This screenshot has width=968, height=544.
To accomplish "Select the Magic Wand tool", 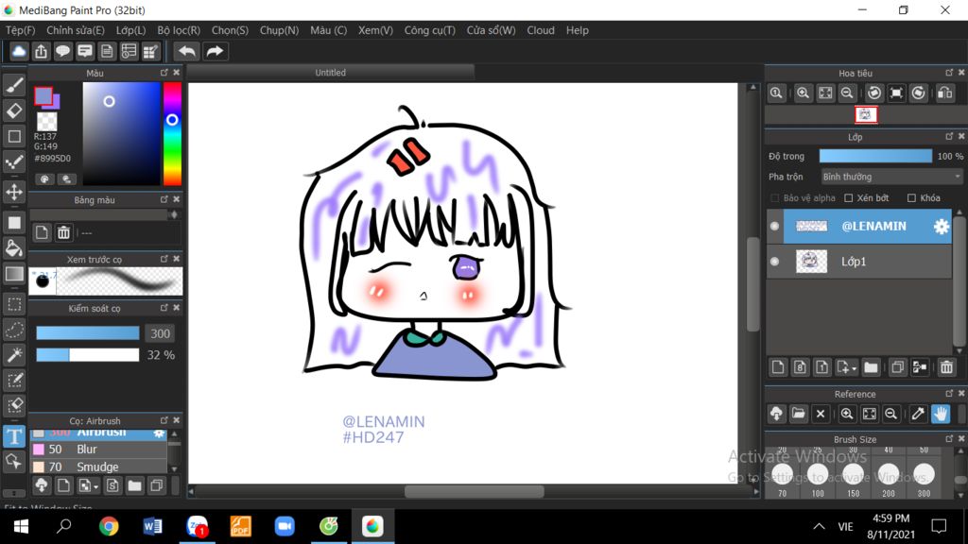I will point(14,355).
